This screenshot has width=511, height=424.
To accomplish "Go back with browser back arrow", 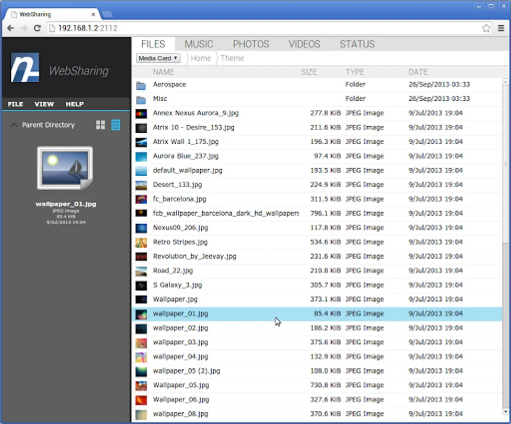I will tap(10, 28).
